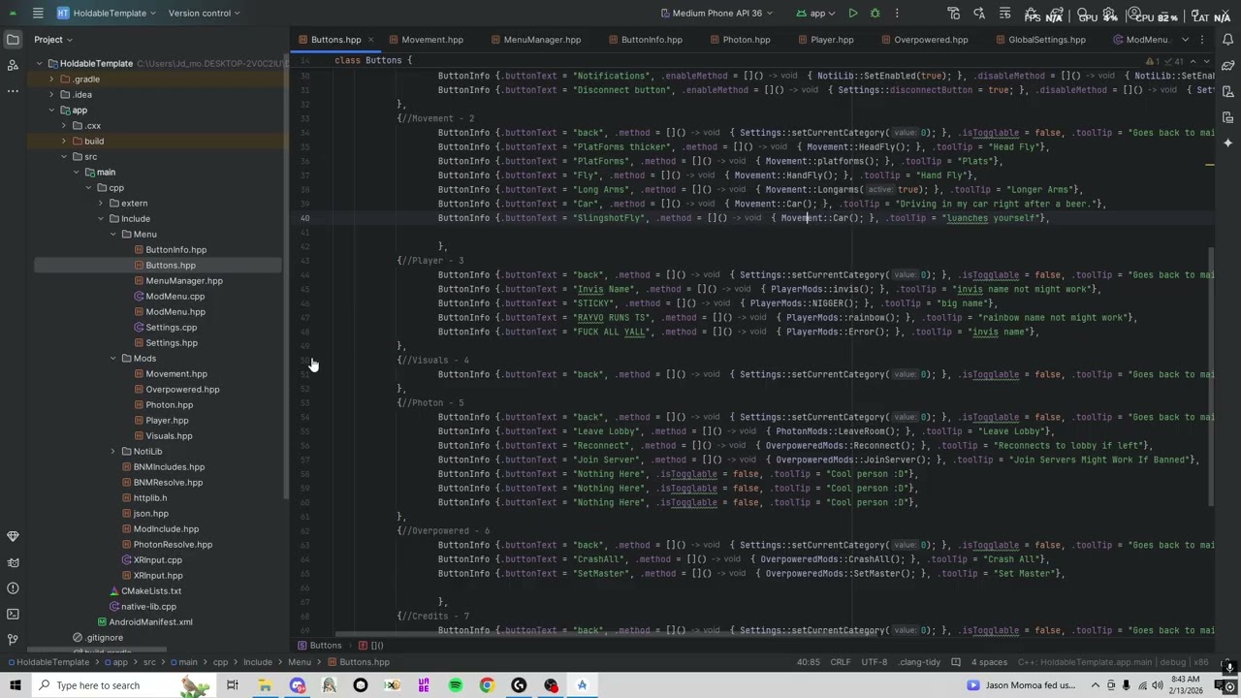This screenshot has height=698, width=1241.
Task: Open more run actions (three dots)
Action: point(897,13)
